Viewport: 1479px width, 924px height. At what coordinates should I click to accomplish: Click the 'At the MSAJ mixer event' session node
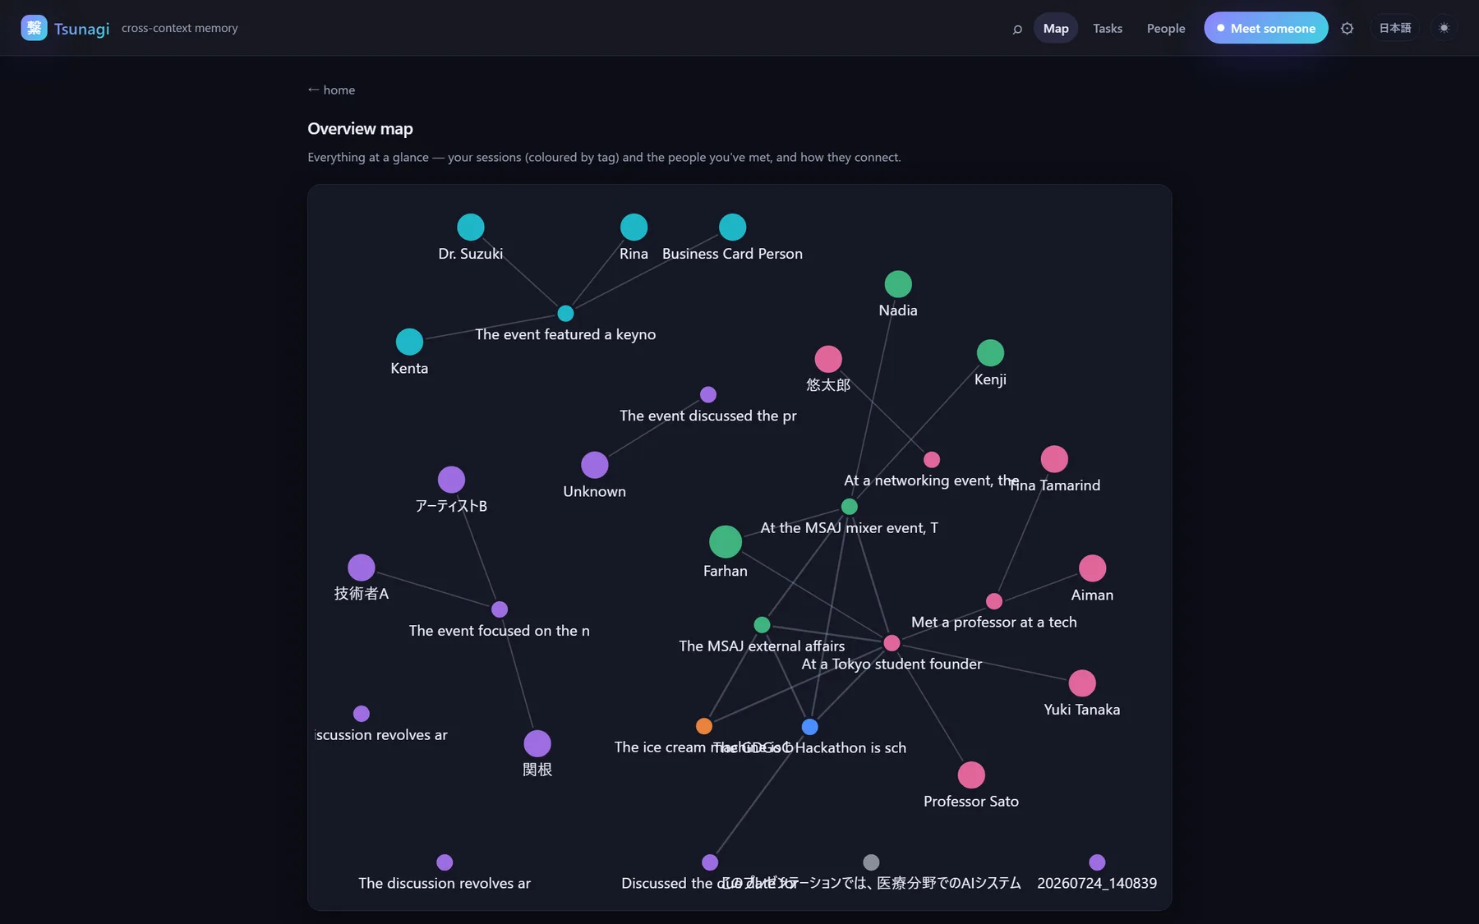[850, 507]
